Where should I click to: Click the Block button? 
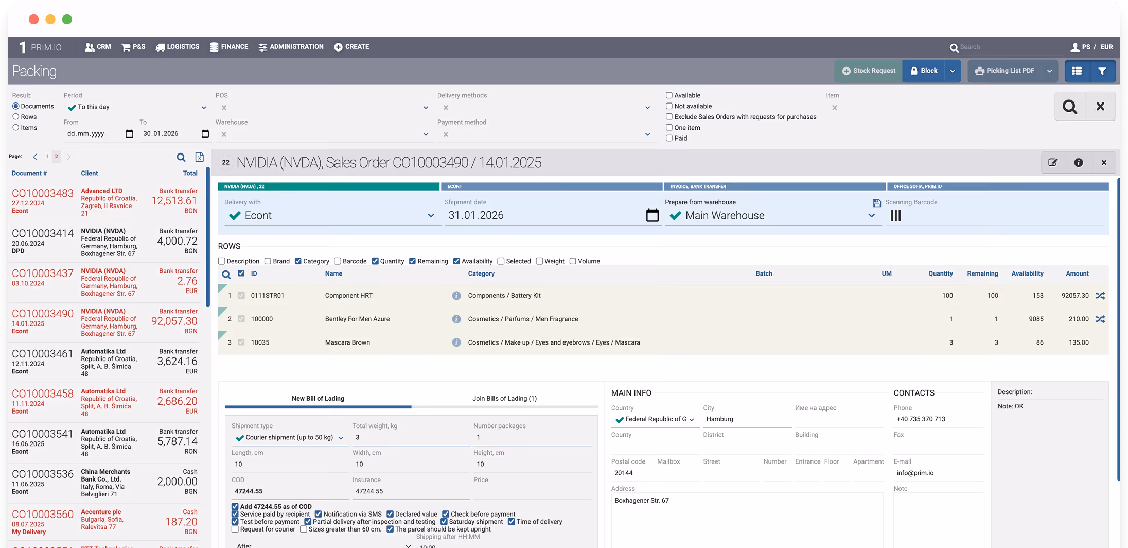pyautogui.click(x=924, y=71)
